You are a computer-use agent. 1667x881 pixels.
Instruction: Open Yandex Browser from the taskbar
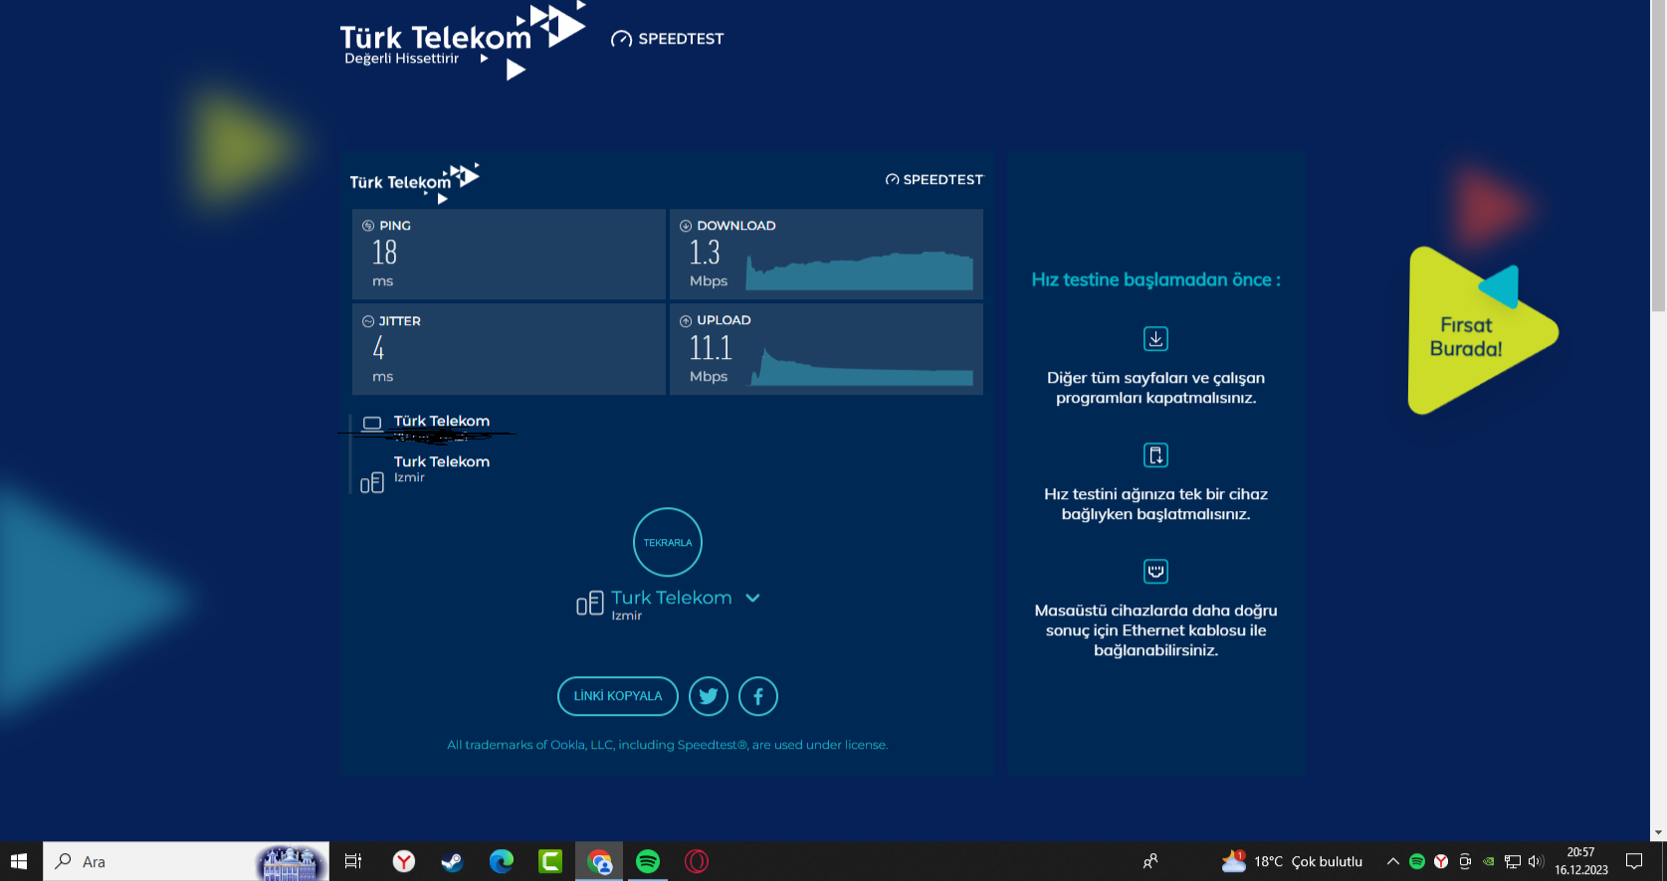403,861
